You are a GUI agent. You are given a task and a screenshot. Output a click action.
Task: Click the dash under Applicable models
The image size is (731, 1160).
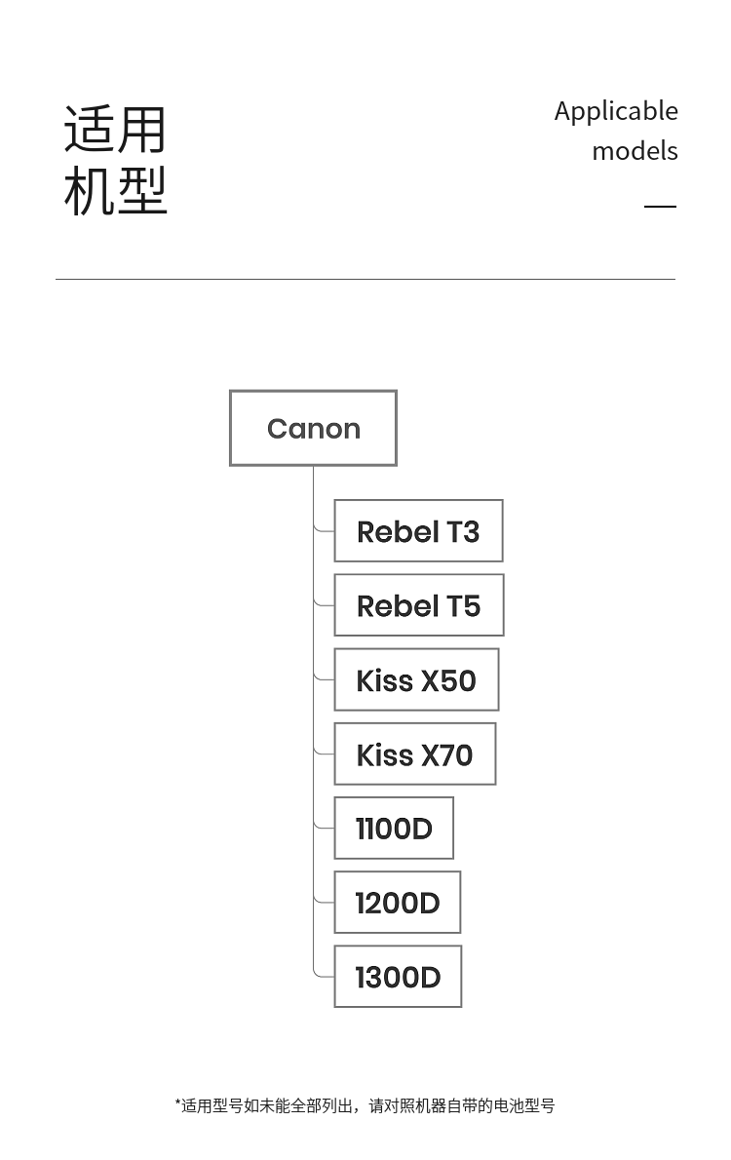660,207
